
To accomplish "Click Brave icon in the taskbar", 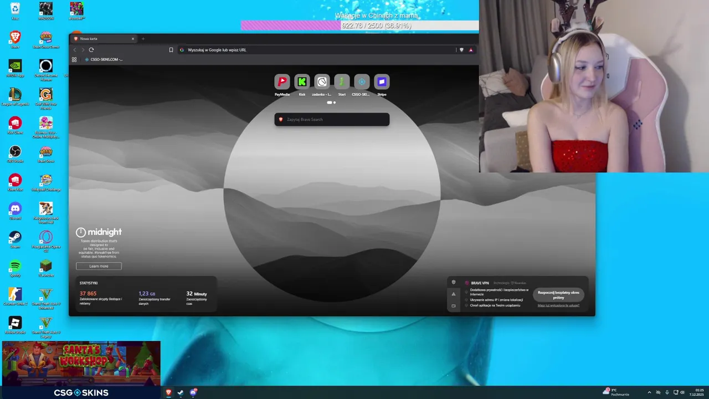I will point(169,392).
